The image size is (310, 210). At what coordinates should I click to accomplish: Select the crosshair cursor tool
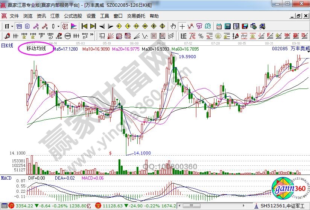click(182, 26)
